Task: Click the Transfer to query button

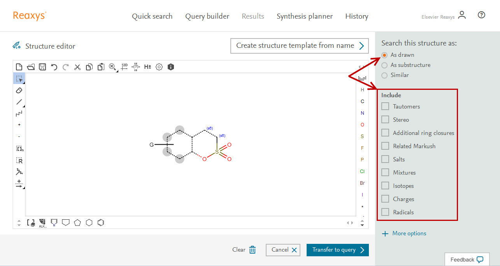Action: pyautogui.click(x=337, y=250)
